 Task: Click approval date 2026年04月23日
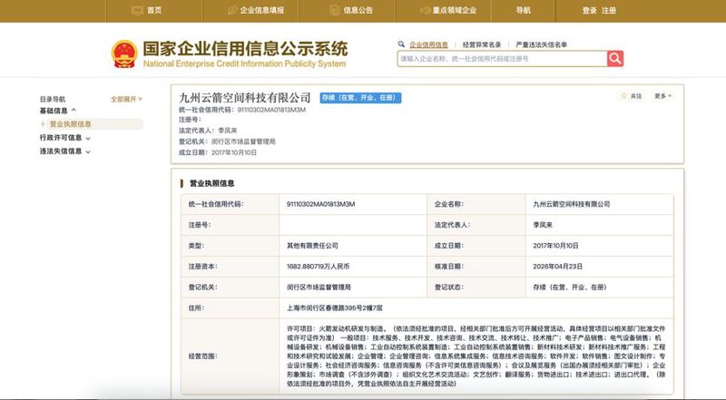pyautogui.click(x=557, y=267)
